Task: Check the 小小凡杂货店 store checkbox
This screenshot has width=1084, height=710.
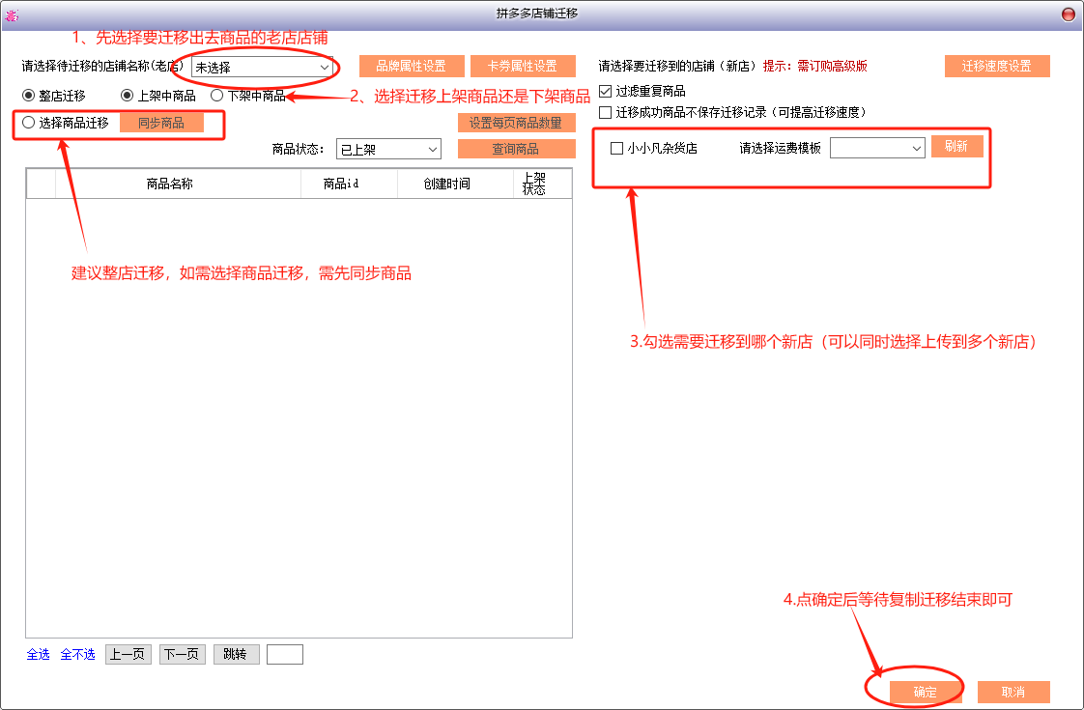Action: 616,148
